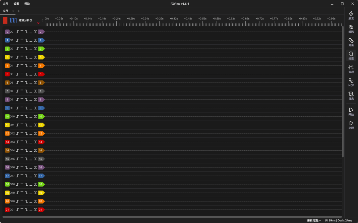Viewport: 358px width, 223px height.
Task: Close the 文件 document tab
Action: pyautogui.click(x=14, y=11)
